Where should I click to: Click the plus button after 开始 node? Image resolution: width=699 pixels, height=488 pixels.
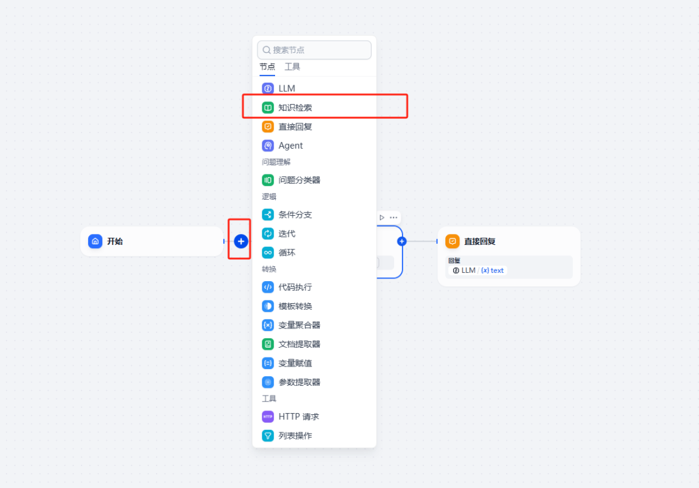(x=241, y=241)
